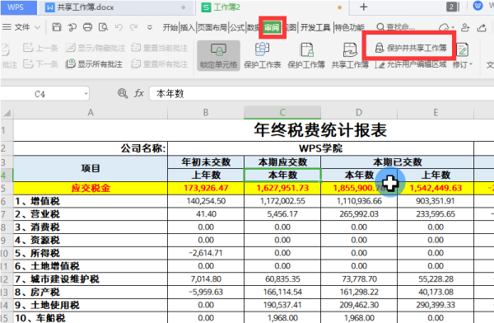Select column B header

point(206,113)
